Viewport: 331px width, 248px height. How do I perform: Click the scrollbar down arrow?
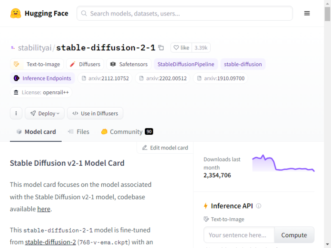[328, 244]
